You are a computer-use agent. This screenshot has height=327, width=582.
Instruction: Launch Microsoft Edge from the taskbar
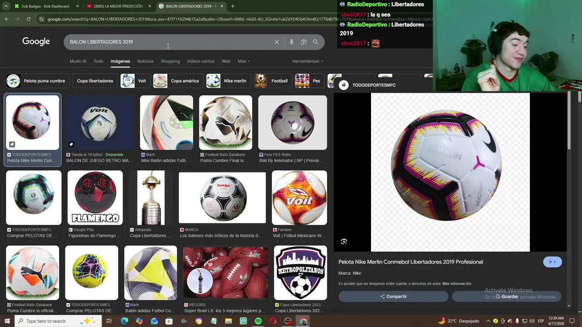124,321
